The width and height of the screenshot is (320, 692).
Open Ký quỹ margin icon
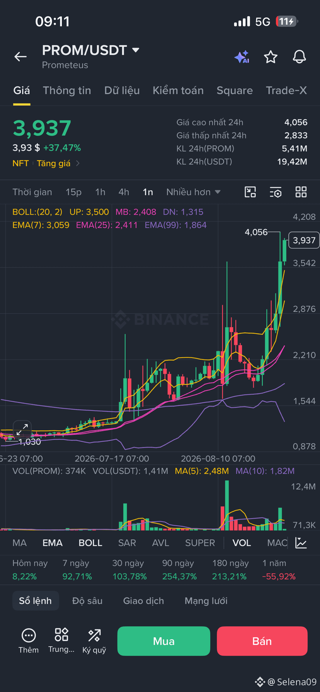[94, 641]
